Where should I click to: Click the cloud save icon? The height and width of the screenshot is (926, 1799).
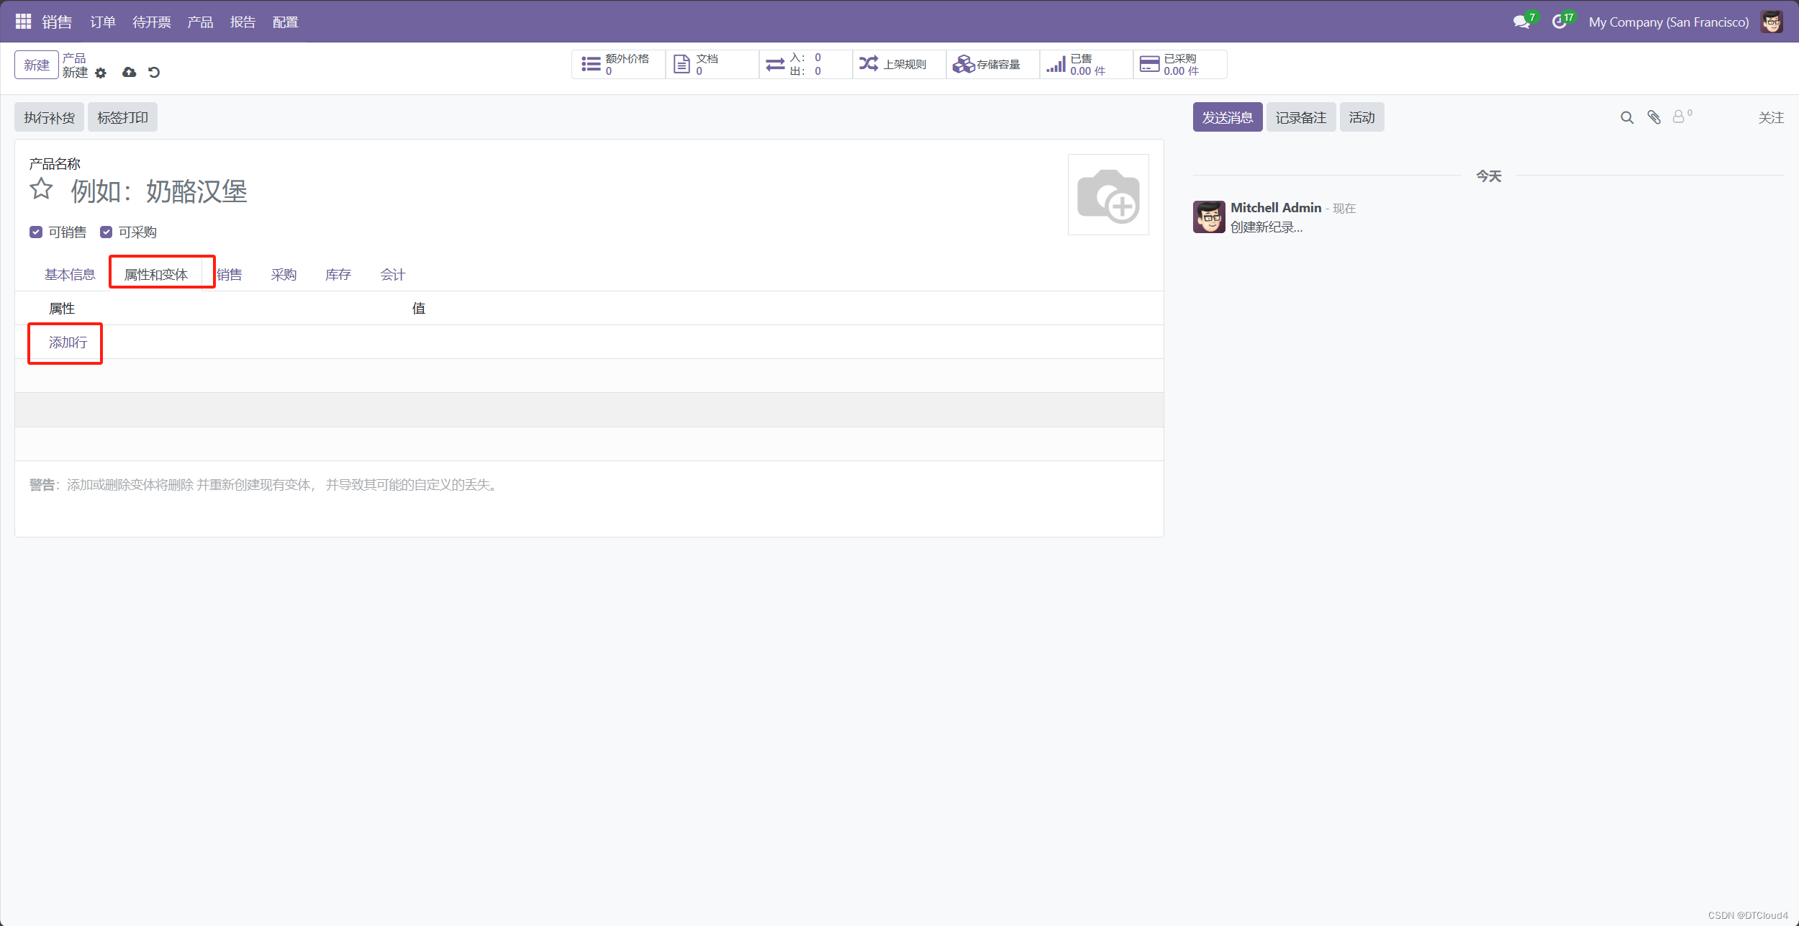click(129, 72)
